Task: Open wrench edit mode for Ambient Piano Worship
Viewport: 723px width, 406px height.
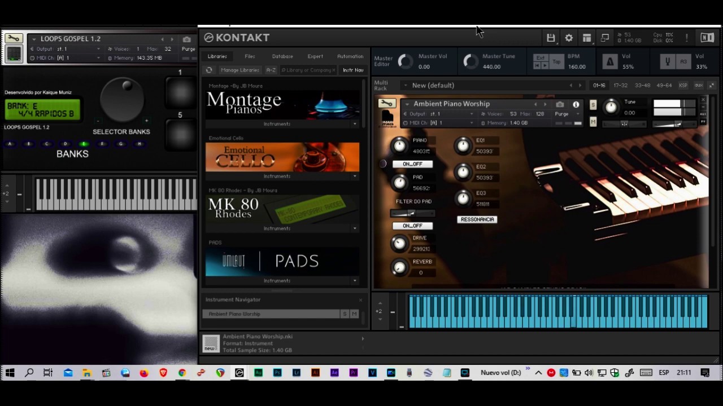Action: tap(387, 104)
